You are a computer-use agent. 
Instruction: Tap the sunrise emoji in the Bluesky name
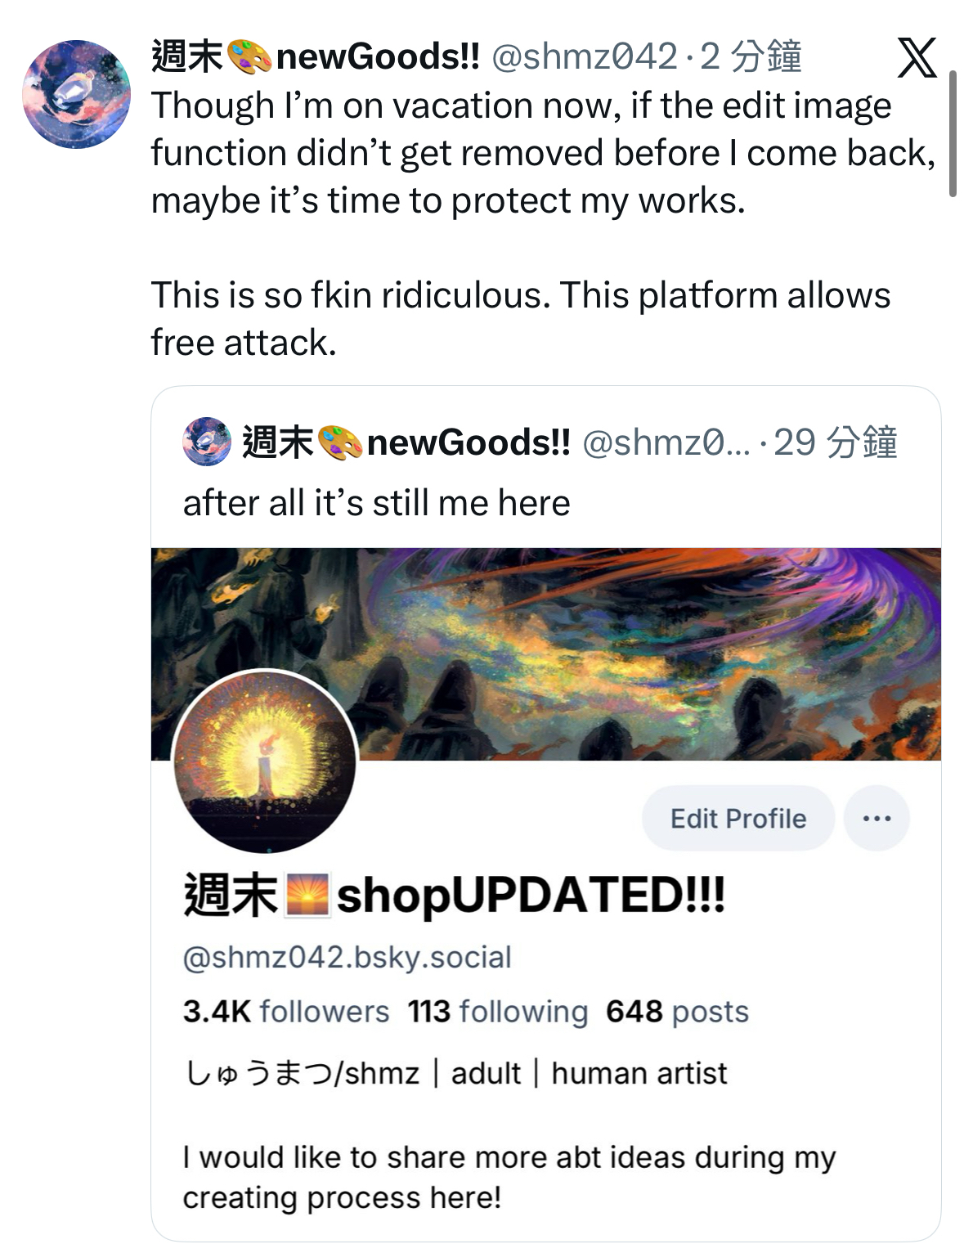[x=307, y=895]
